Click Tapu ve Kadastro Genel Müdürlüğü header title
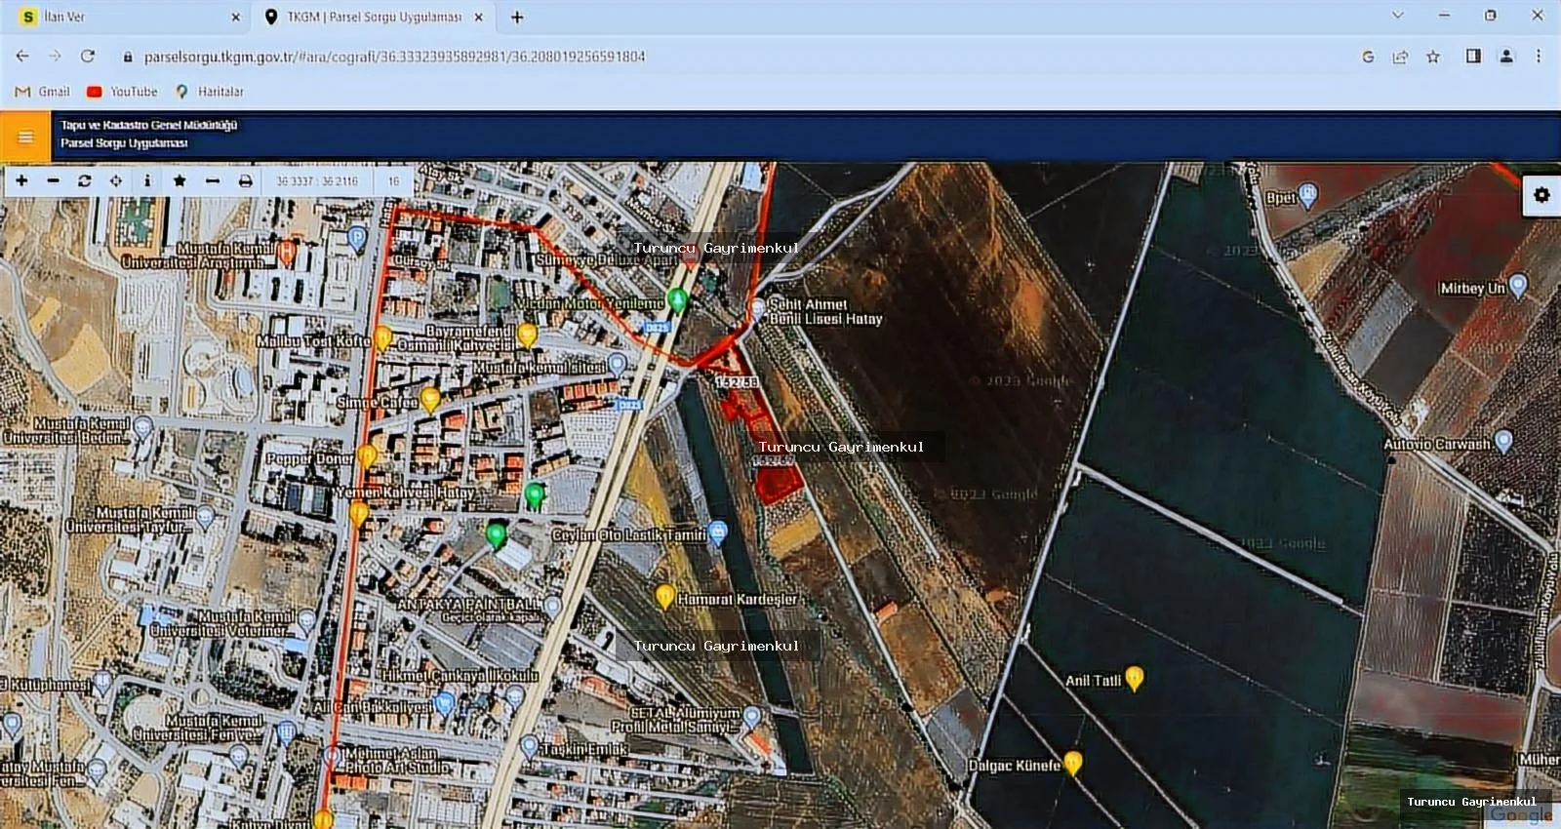Screen dimensions: 1561x829 149,125
